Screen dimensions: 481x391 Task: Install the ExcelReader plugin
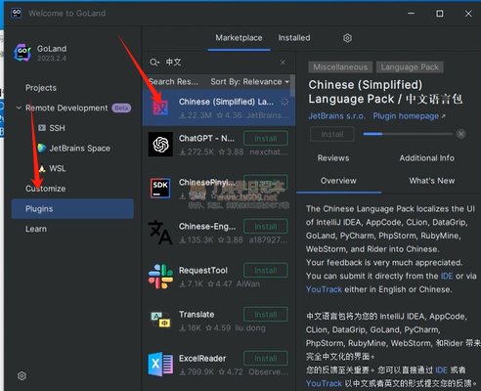[266, 359]
